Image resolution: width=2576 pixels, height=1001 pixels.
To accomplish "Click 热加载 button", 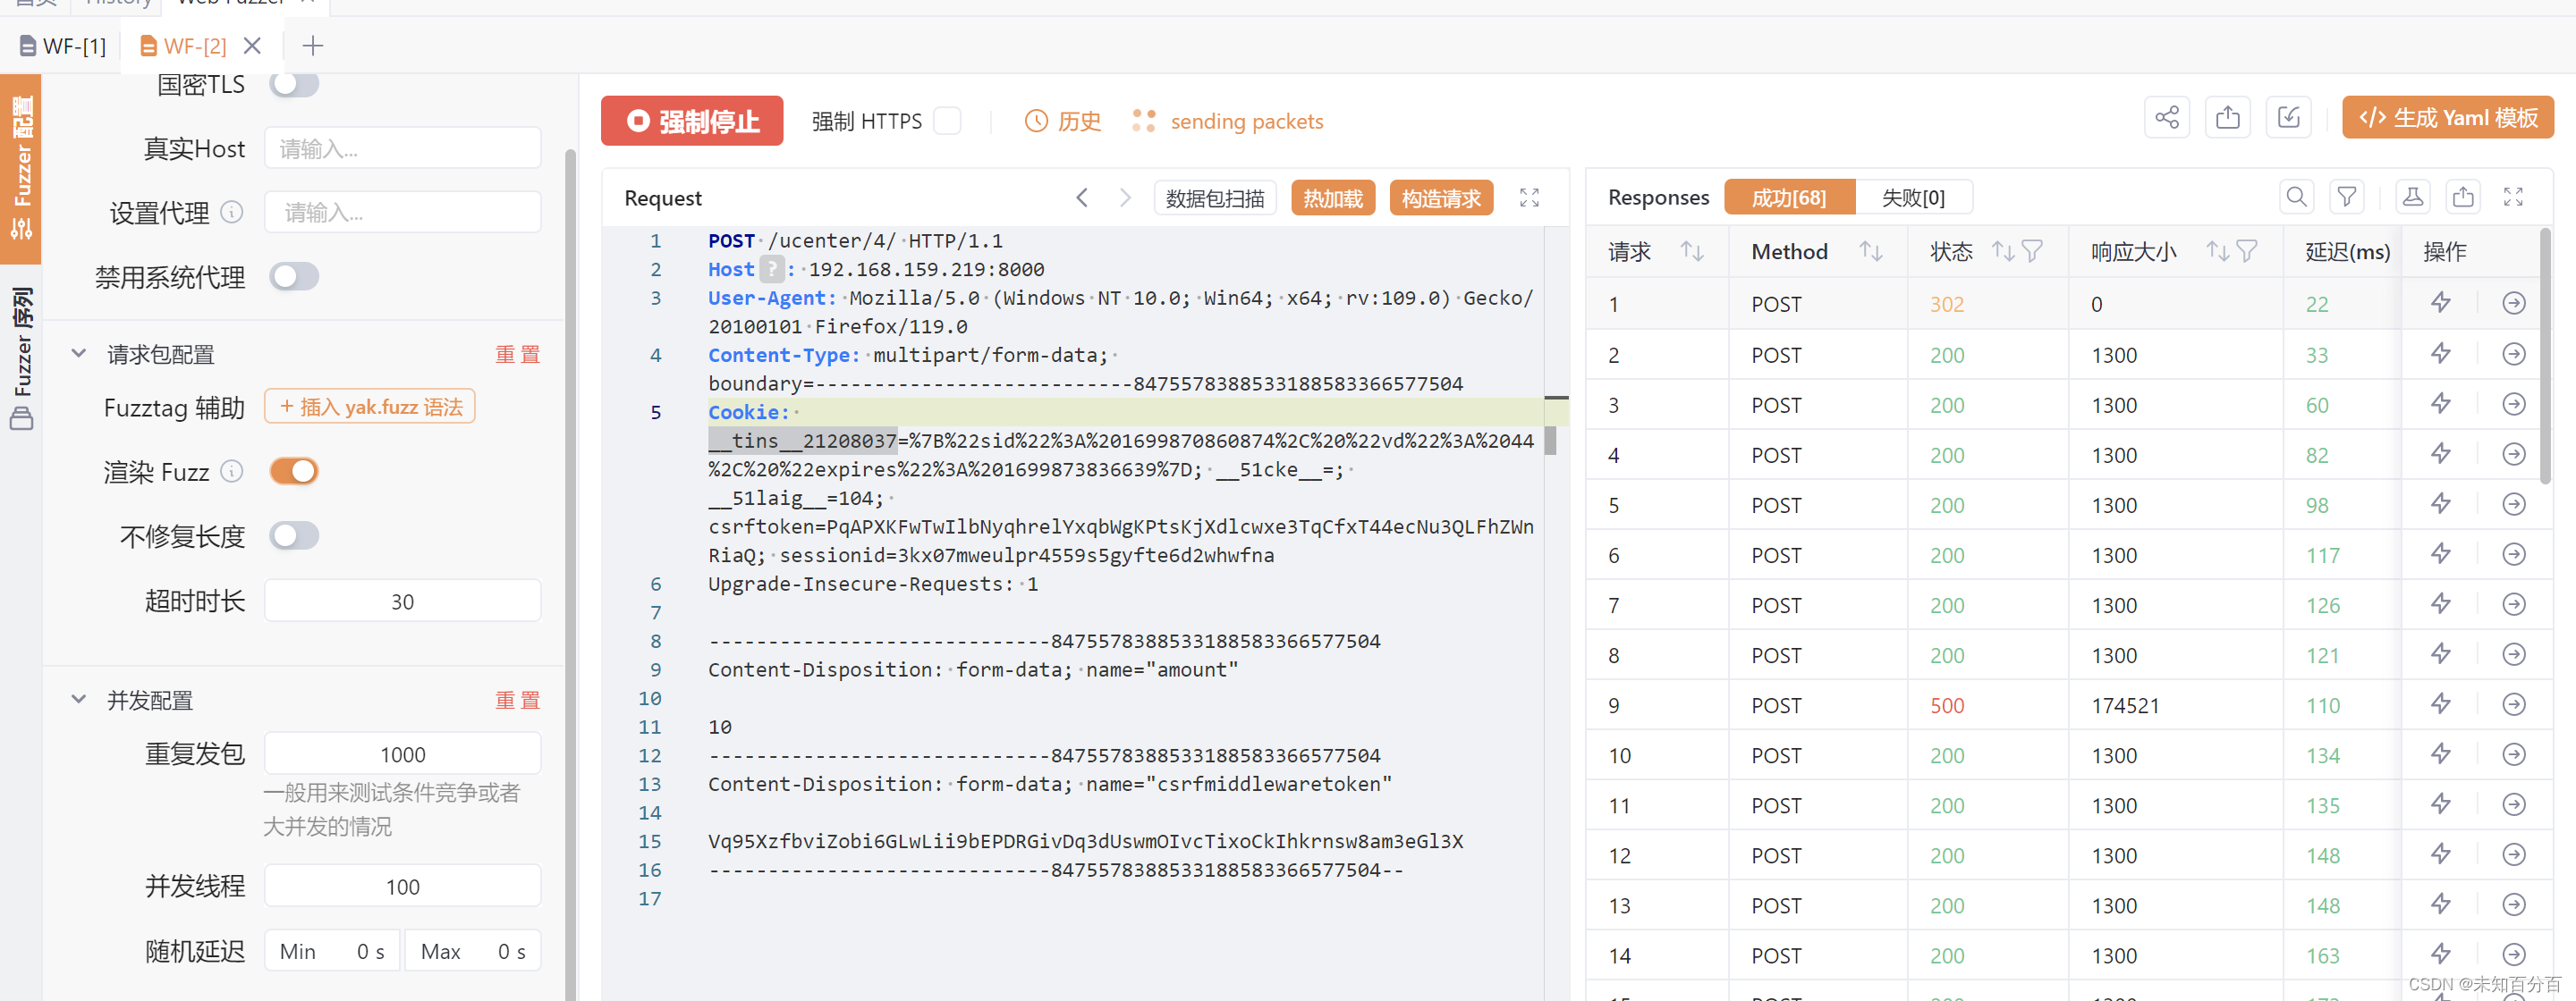I will [1333, 198].
